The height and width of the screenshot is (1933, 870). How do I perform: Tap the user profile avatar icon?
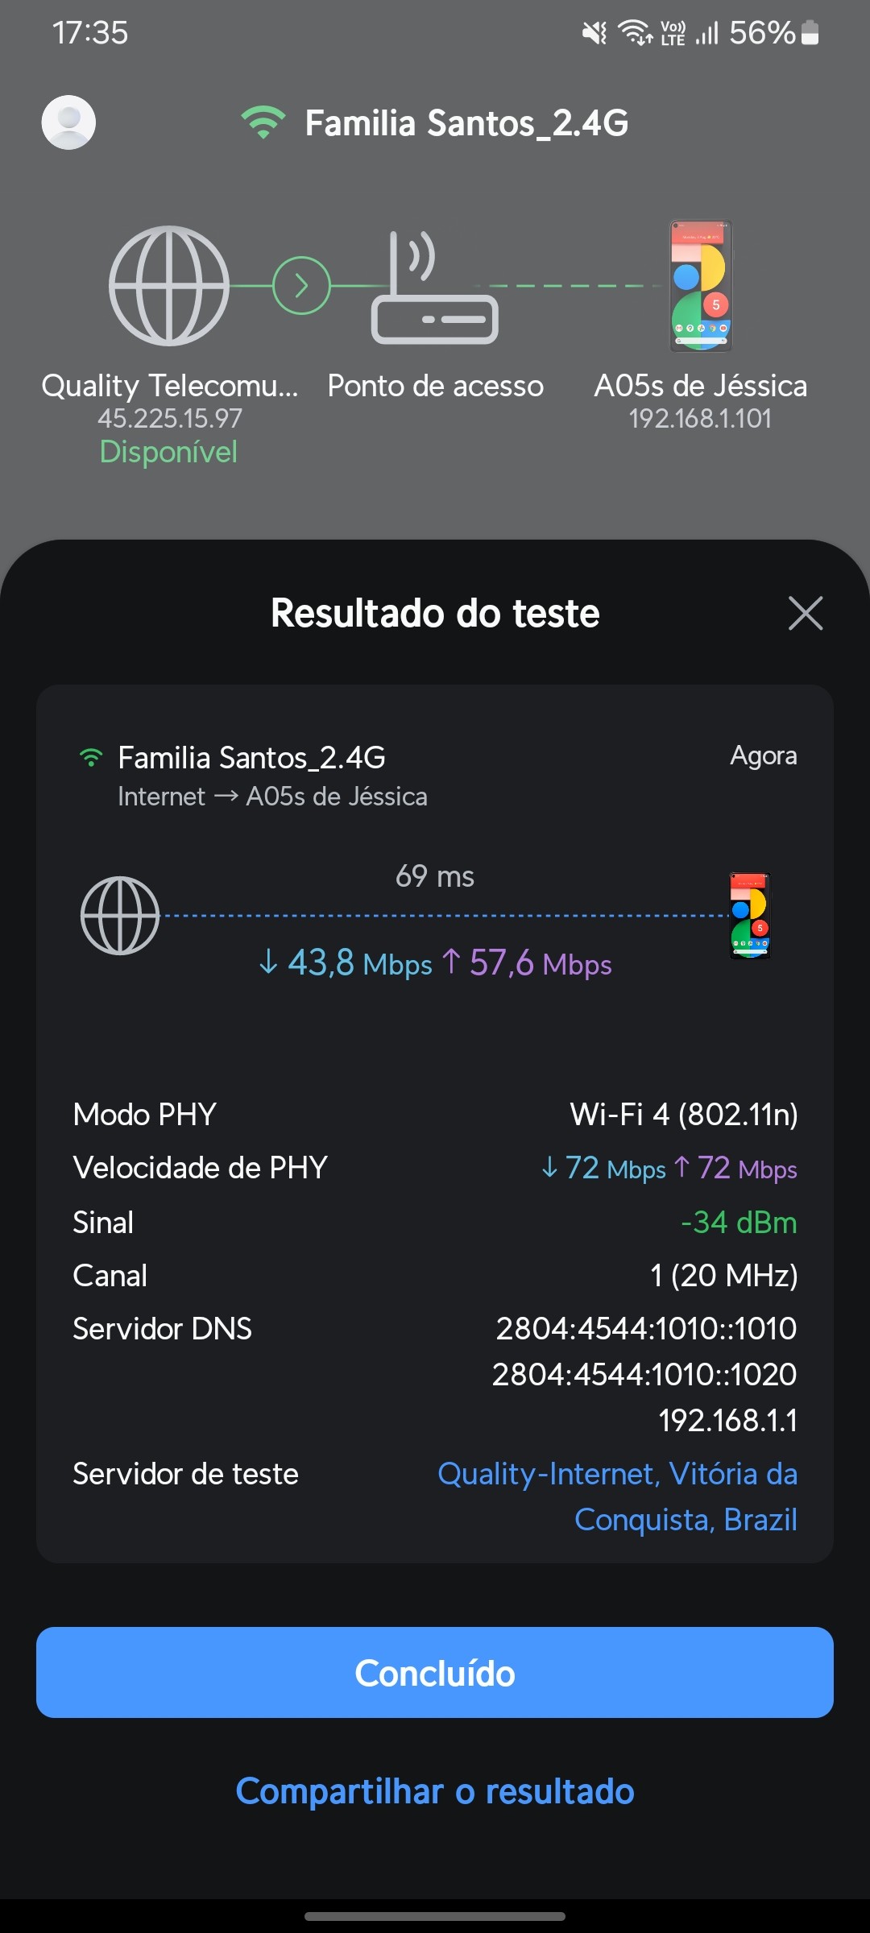tap(68, 122)
